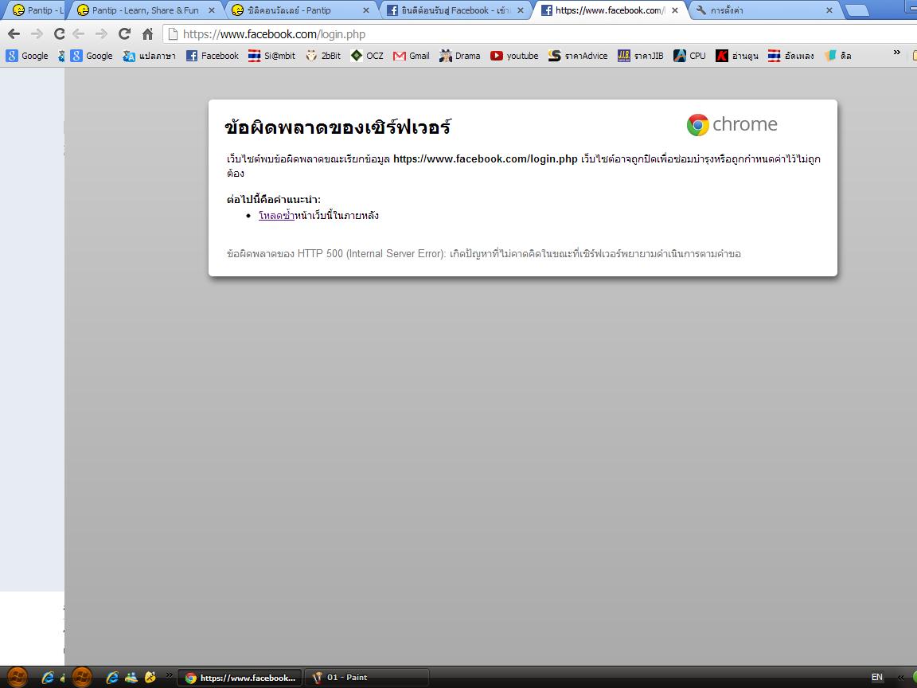Launch the Messenger quick-launch icon
This screenshot has width=917, height=688.
coord(131,678)
